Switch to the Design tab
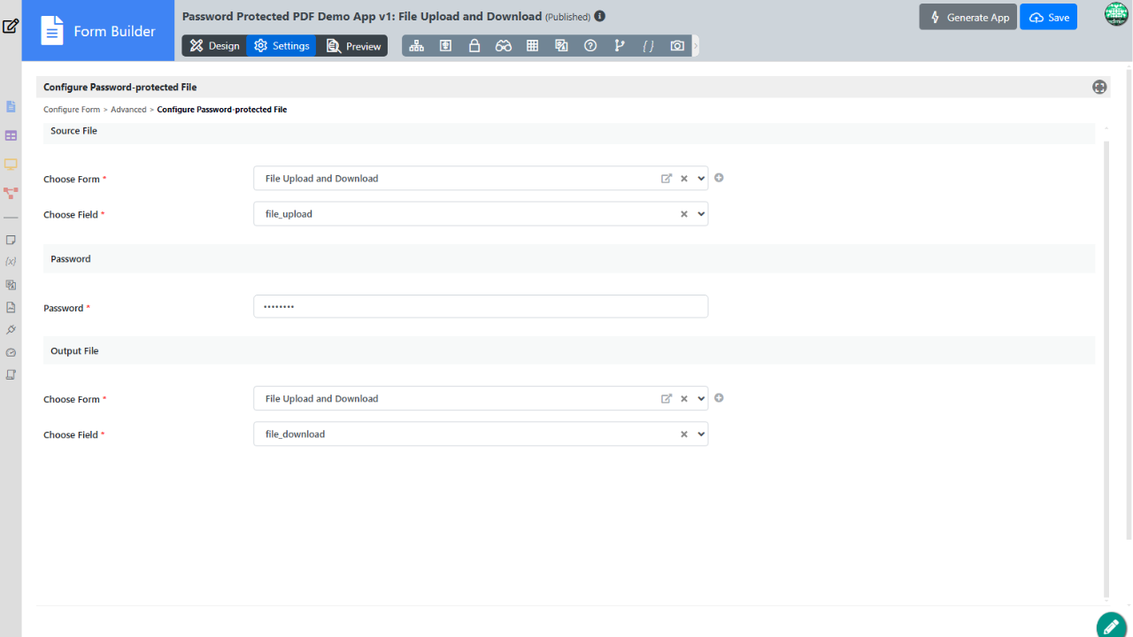The image size is (1133, 637). [214, 46]
